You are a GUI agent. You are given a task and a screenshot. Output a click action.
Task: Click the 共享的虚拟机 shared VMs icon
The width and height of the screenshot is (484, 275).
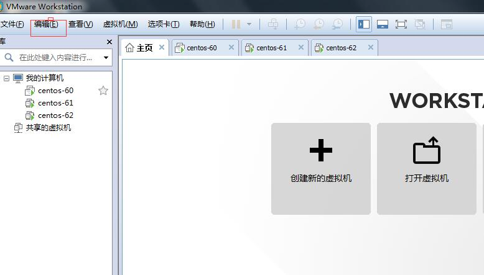coord(18,128)
